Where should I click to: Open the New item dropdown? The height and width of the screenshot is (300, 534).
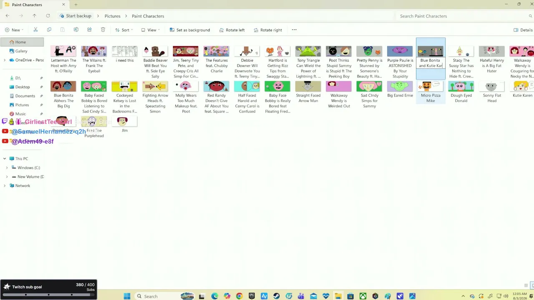[x=14, y=30]
